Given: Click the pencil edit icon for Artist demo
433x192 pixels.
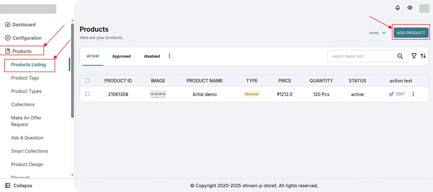Looking at the screenshot, I should click(391, 94).
